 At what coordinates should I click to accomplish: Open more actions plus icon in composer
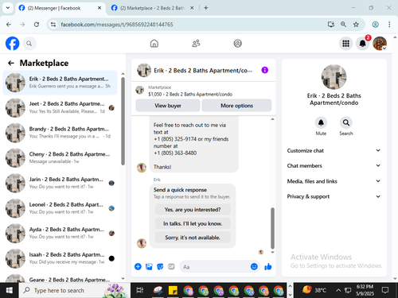138,267
